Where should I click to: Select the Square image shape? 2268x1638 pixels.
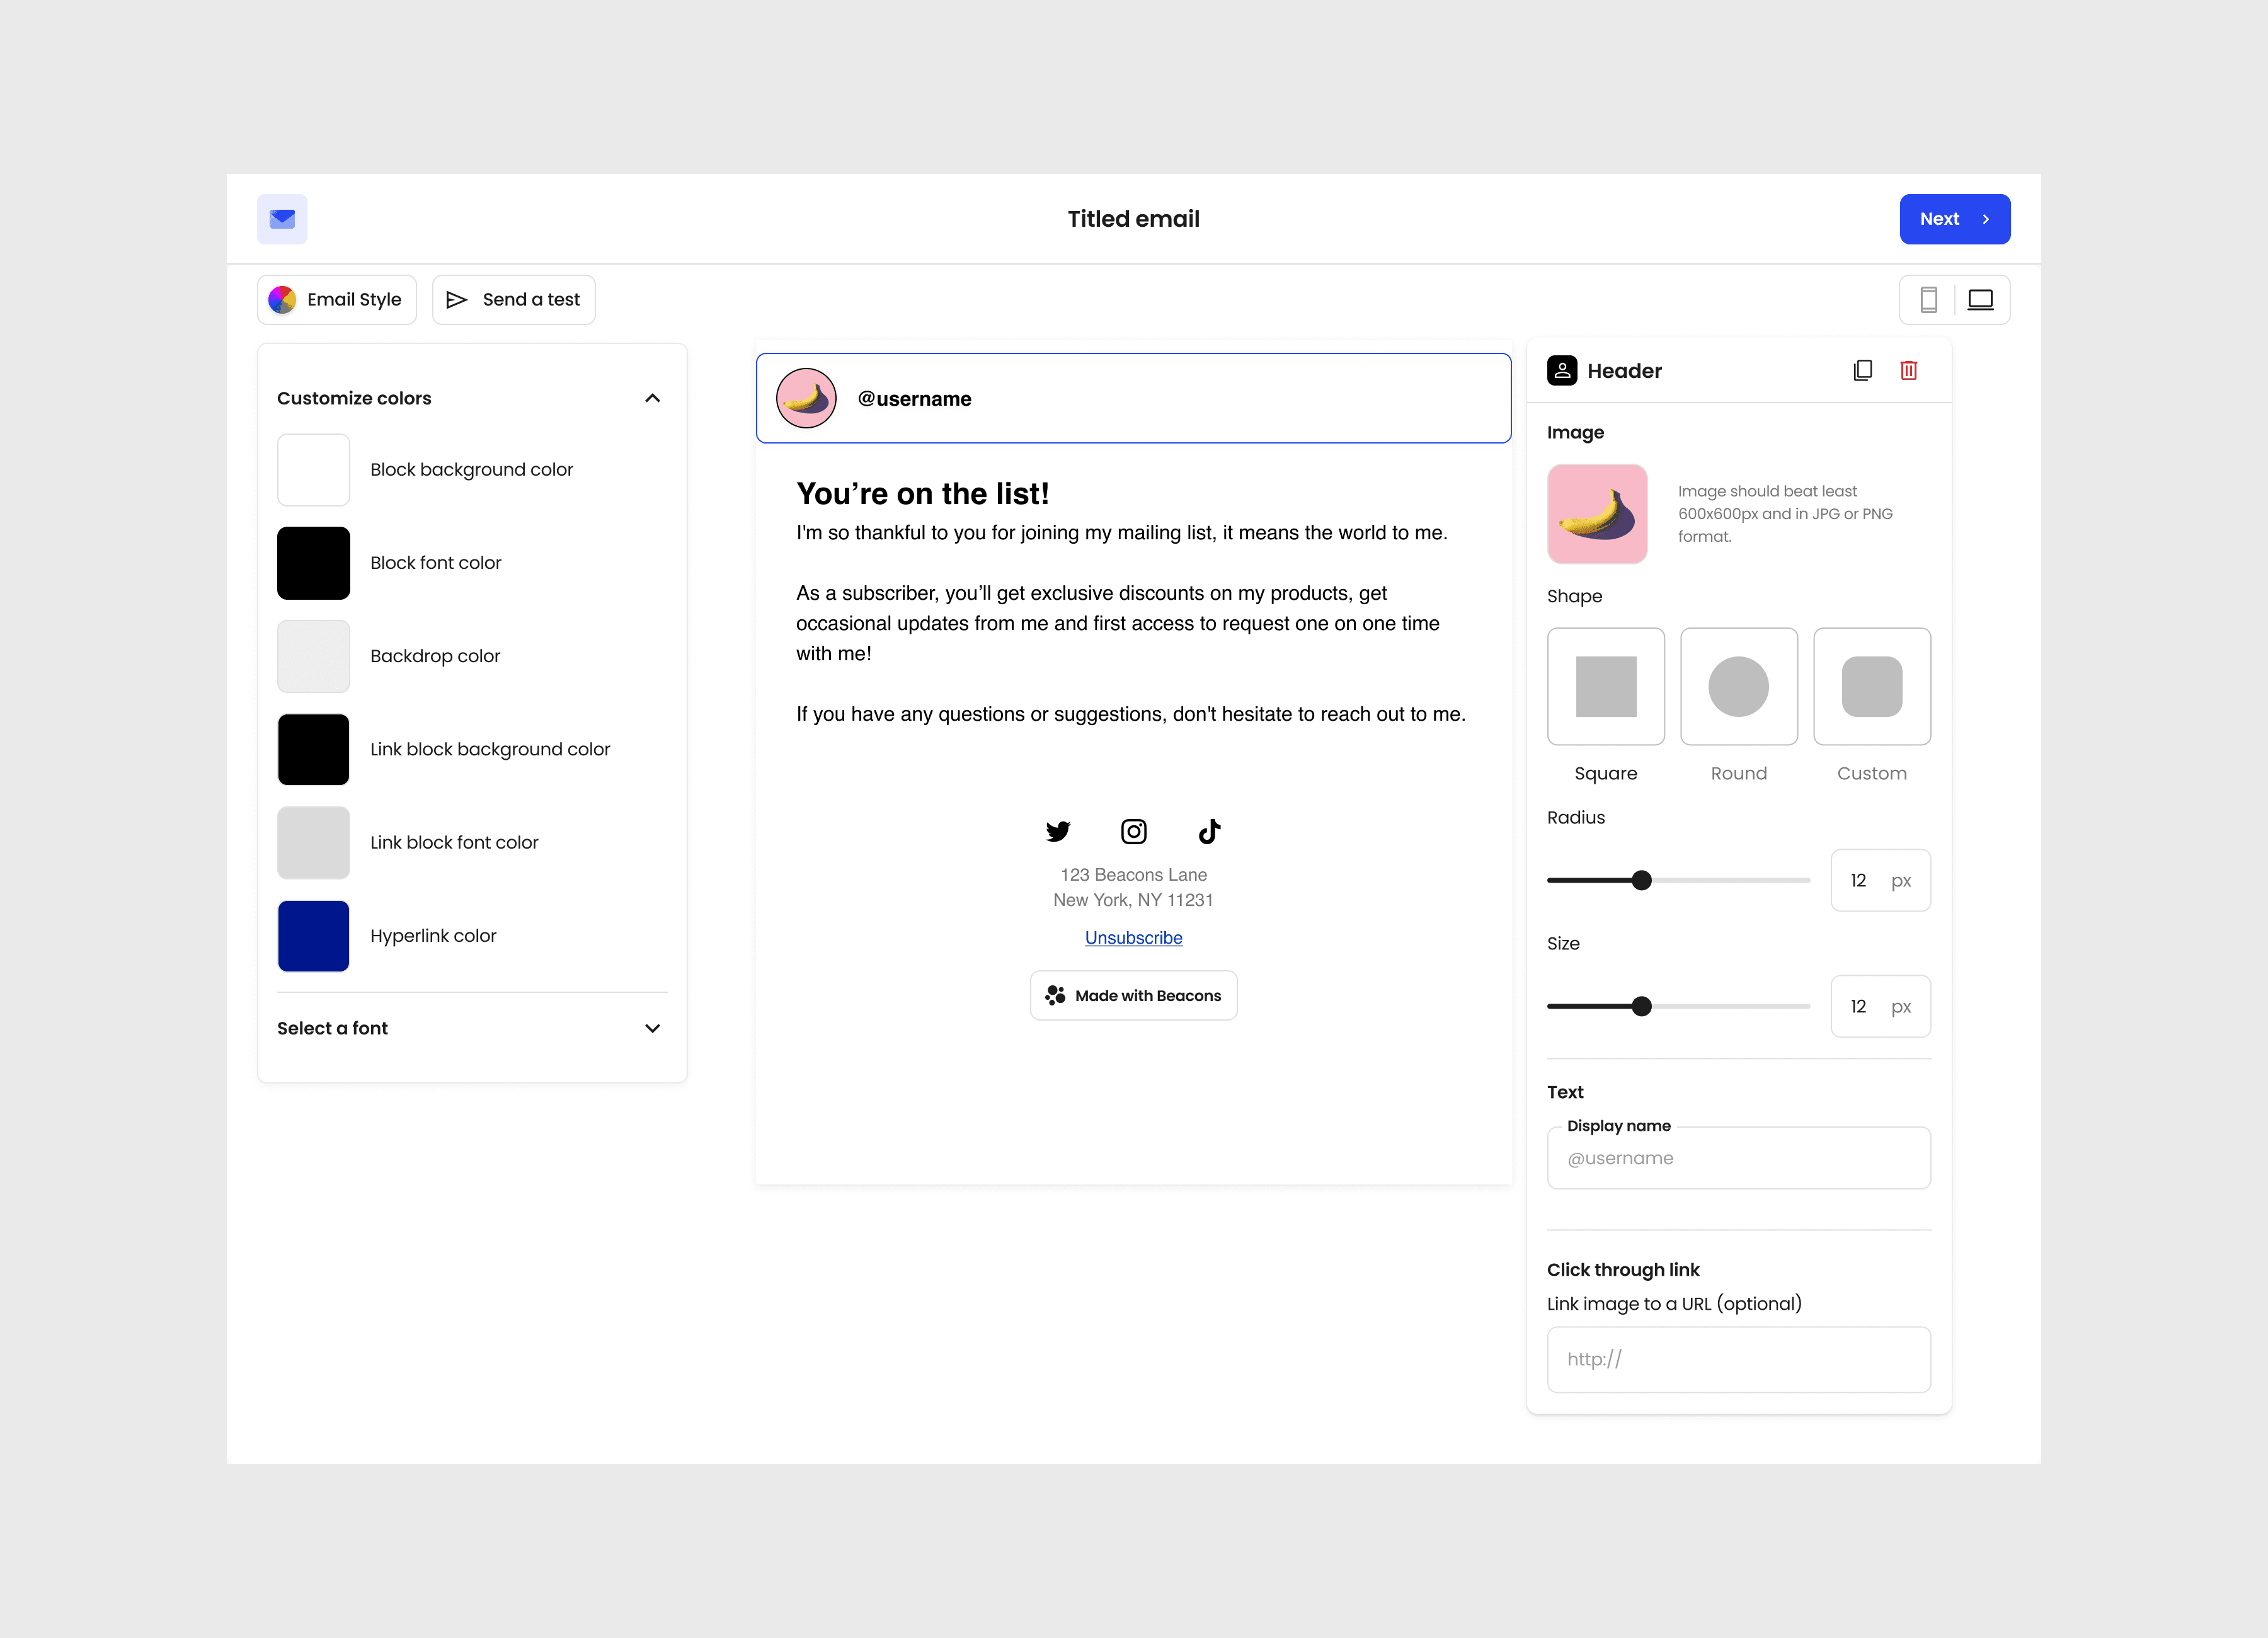1605,686
